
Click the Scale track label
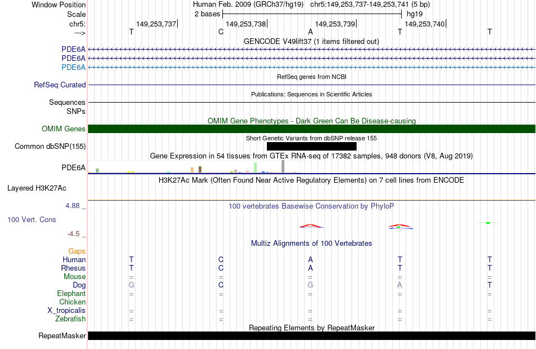[x=76, y=14]
